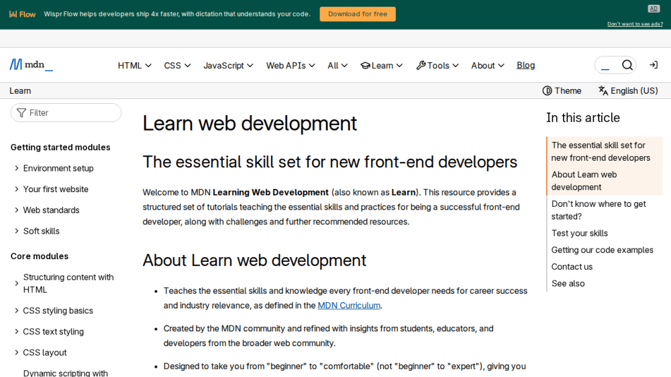671x377 pixels.
Task: Expand the CSS layout module
Action: click(40, 352)
